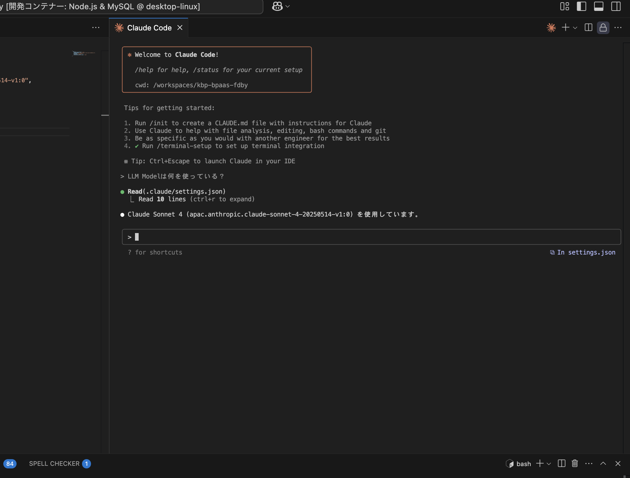Open bottom panel more actions ellipsis
Screen dimensions: 630x478
point(589,464)
